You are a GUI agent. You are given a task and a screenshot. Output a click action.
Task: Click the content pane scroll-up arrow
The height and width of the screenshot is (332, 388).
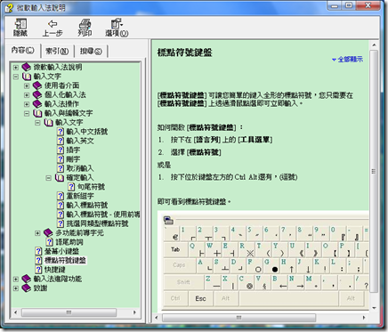(x=374, y=45)
